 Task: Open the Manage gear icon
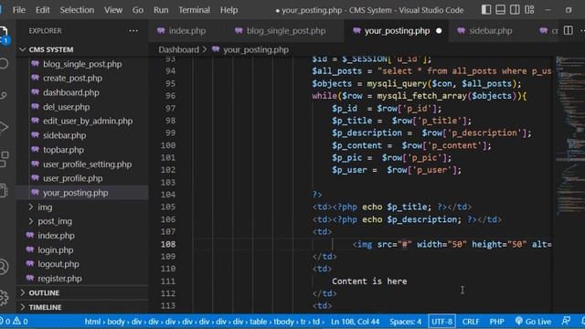click(4, 297)
